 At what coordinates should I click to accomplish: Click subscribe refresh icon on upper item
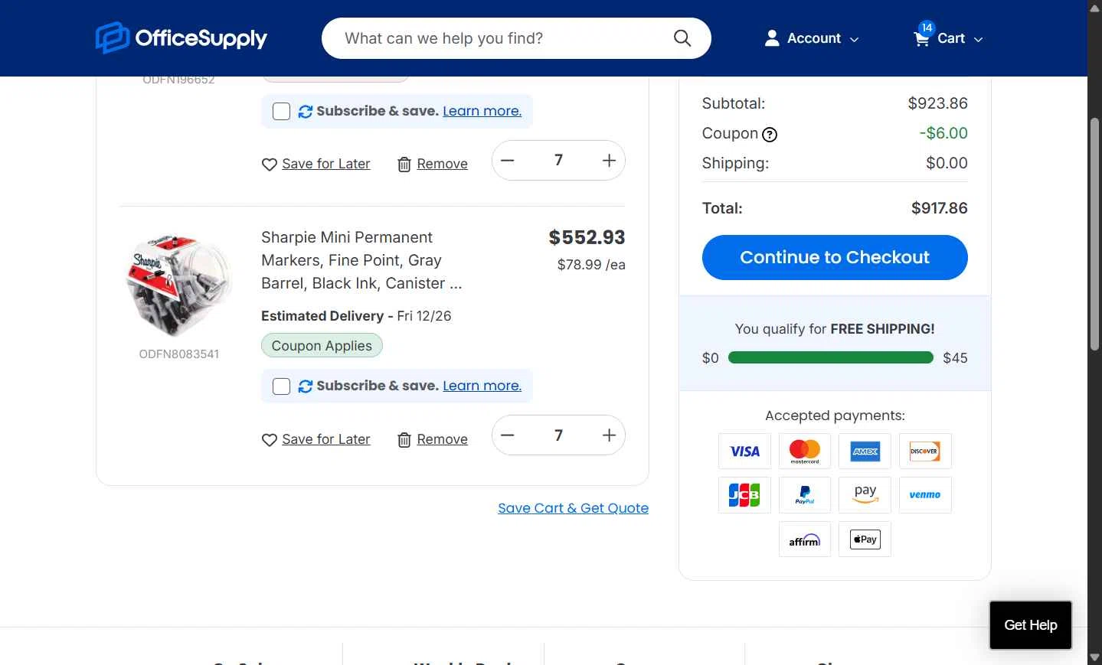pyautogui.click(x=306, y=112)
